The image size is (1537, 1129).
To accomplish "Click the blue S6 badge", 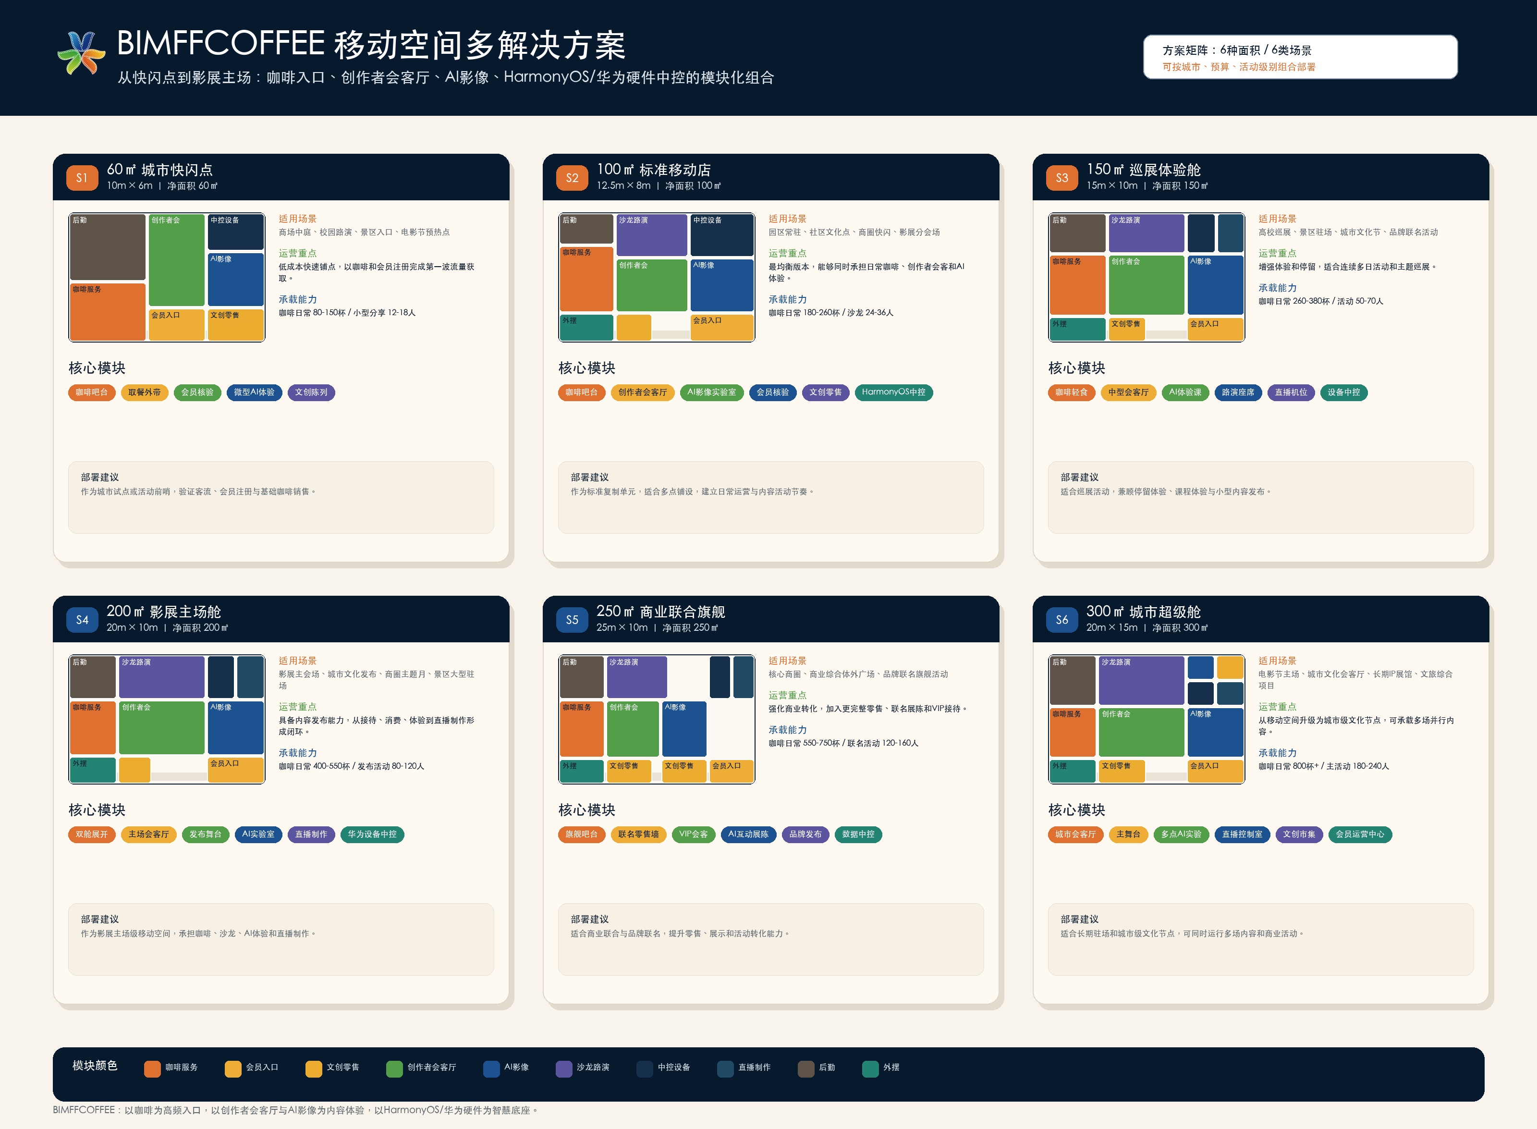I will pos(1061,620).
